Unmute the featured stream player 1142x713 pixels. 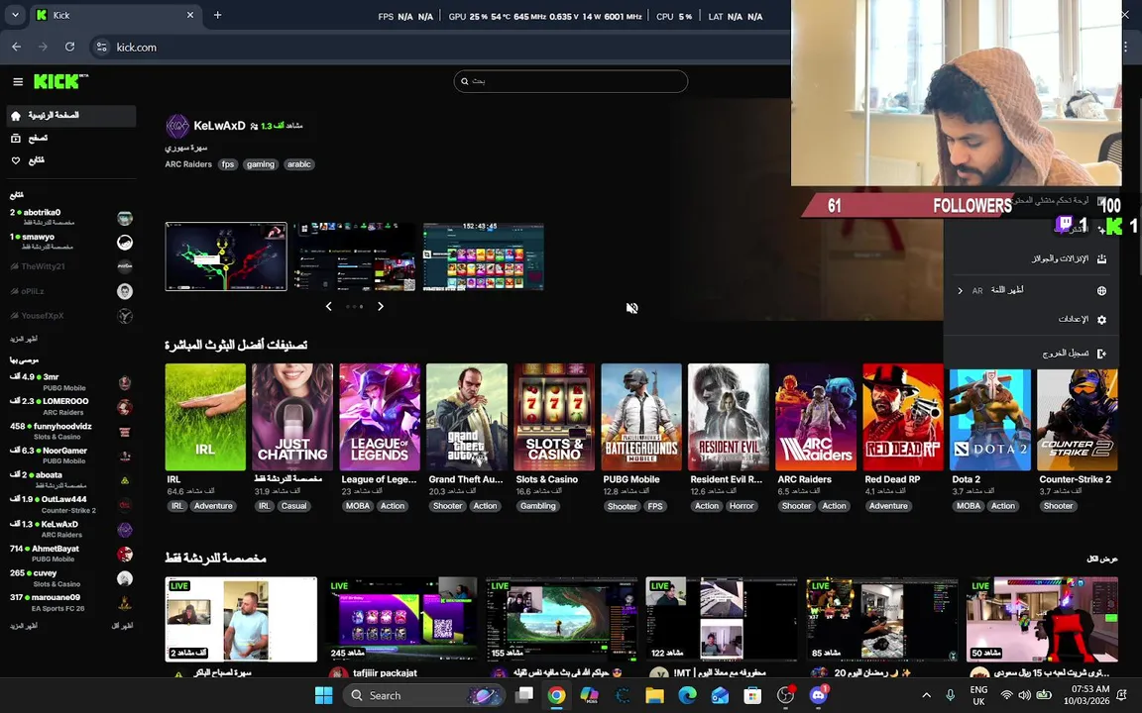[x=631, y=308]
